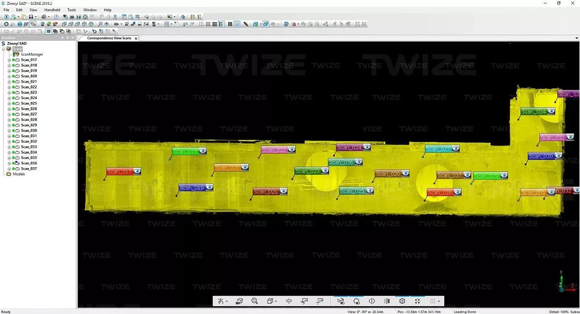The height and width of the screenshot is (314, 580).
Task: Click the 3D view toolbar button
Action: pos(72,17)
